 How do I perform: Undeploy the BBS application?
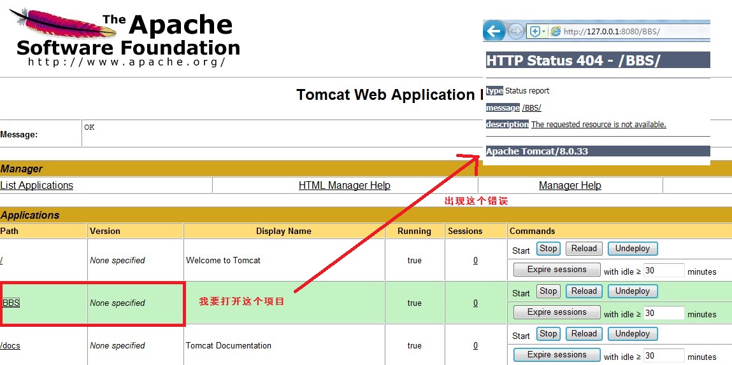point(633,291)
